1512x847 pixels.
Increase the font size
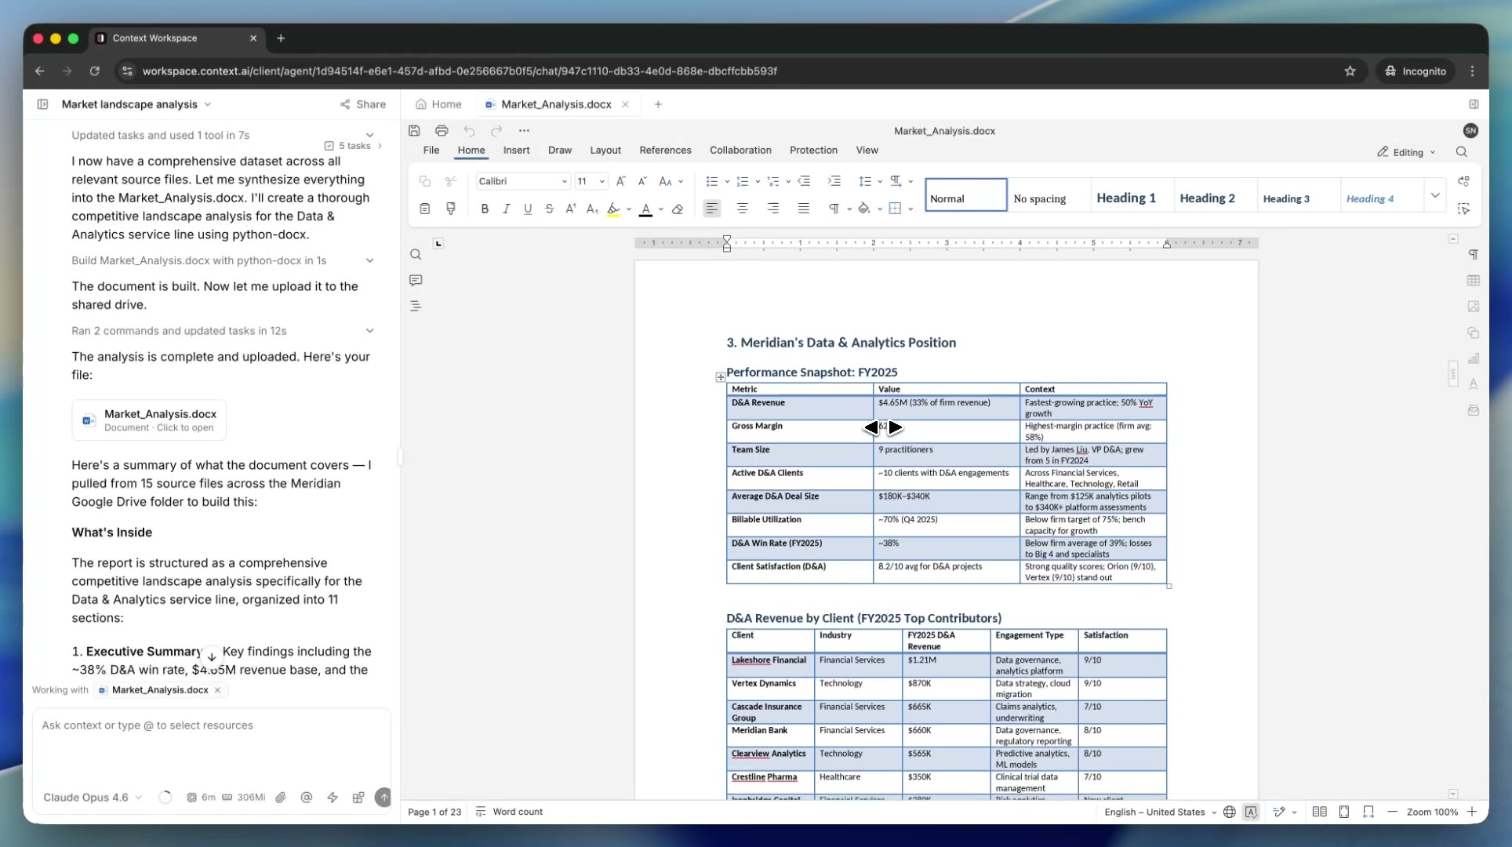pos(620,181)
